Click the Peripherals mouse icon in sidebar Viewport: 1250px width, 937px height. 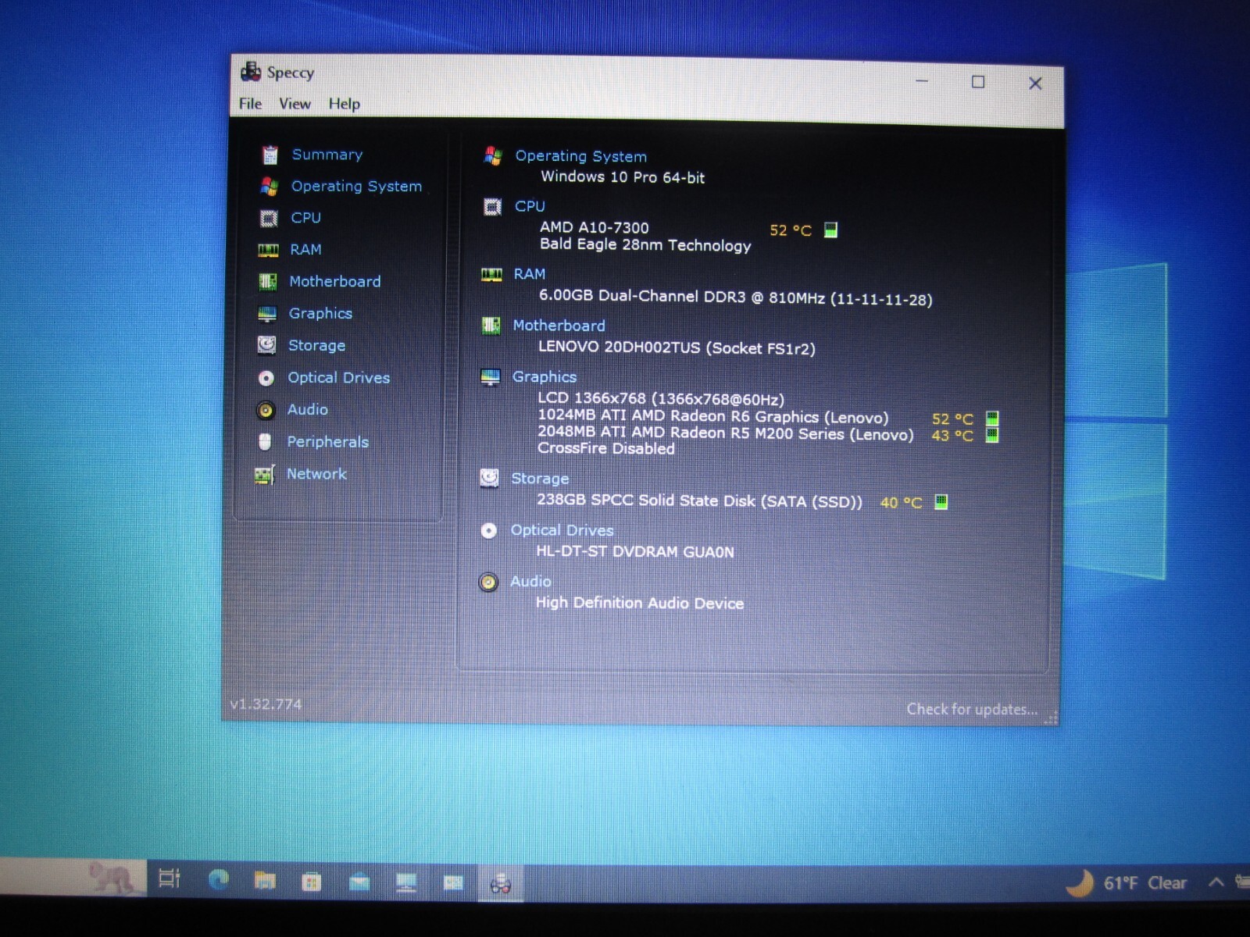pyautogui.click(x=265, y=442)
